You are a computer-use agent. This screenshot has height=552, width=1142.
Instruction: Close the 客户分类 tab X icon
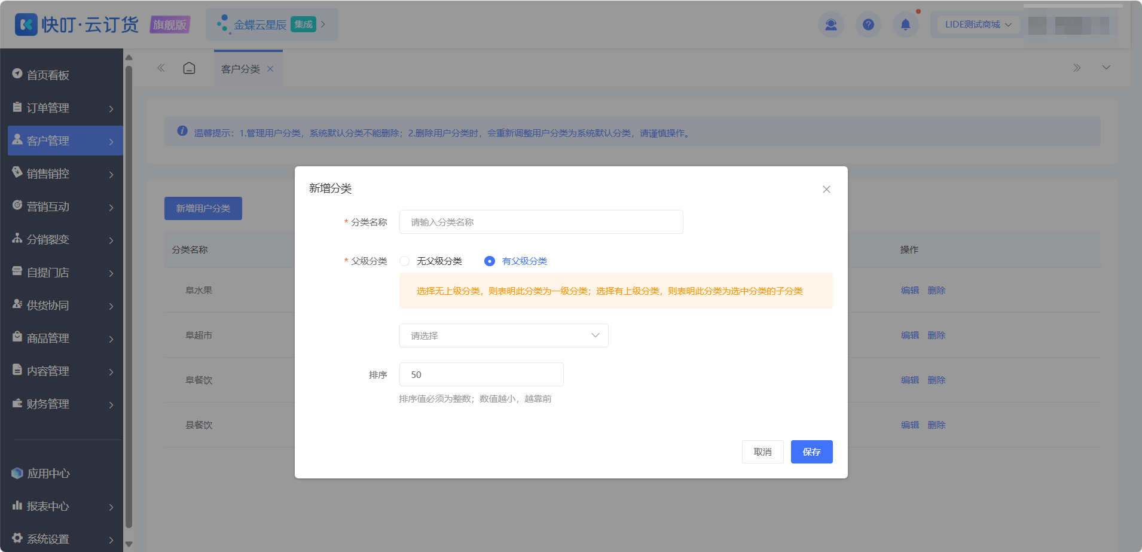pos(270,69)
